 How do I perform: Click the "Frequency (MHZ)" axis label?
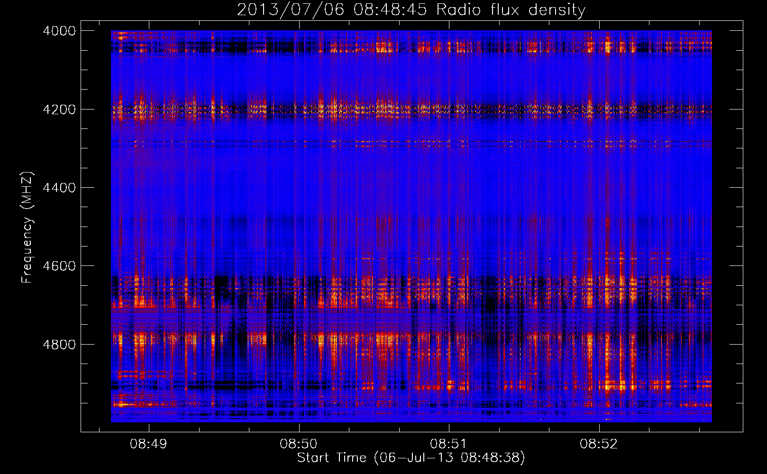tap(27, 228)
